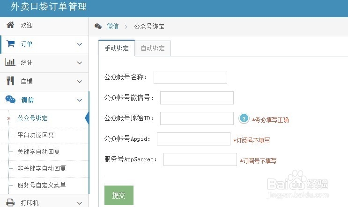Click the shopping cart icon for 订单
The image size is (348, 207).
pos(10,44)
